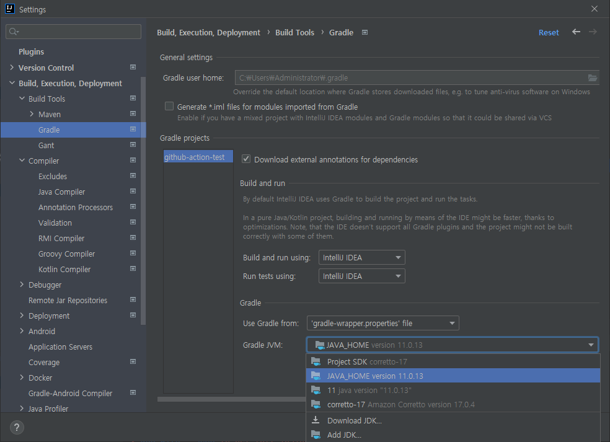Select Add JDK from the list
The height and width of the screenshot is (442, 610).
343,435
